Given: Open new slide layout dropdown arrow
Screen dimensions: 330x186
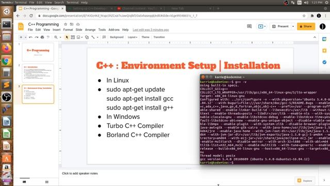Looking at the screenshot, I should pyautogui.click(x=25, y=37).
